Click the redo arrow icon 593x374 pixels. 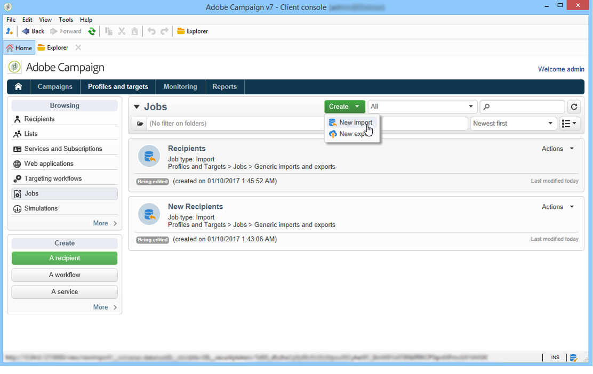164,31
